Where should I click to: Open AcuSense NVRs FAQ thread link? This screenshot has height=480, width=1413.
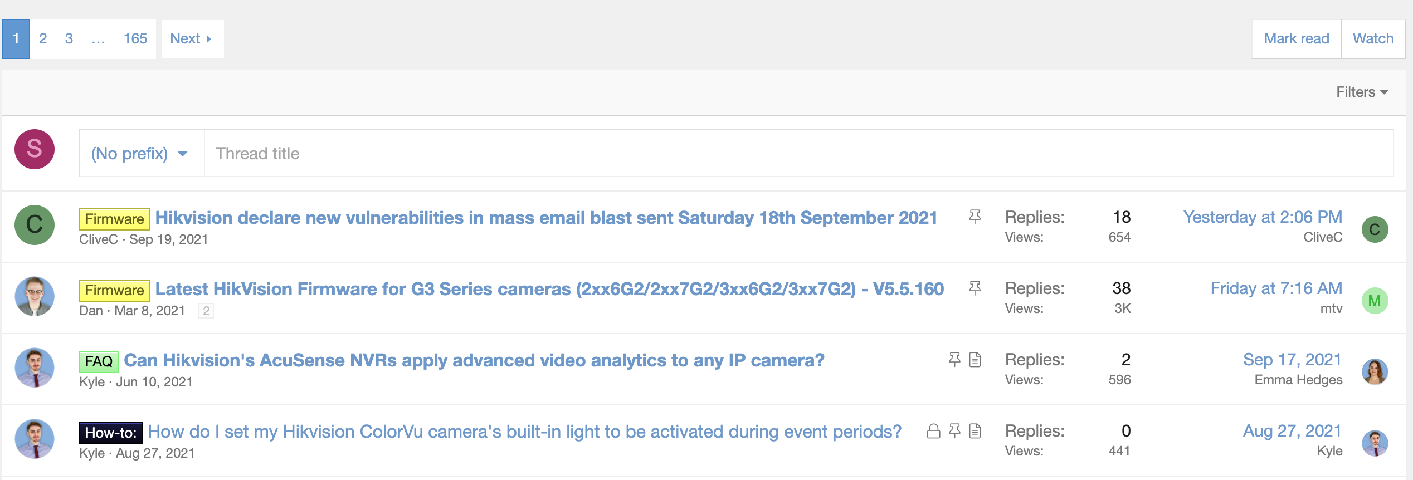click(474, 360)
